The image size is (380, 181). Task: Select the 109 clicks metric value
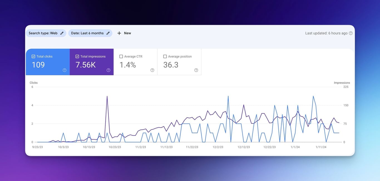coord(38,65)
